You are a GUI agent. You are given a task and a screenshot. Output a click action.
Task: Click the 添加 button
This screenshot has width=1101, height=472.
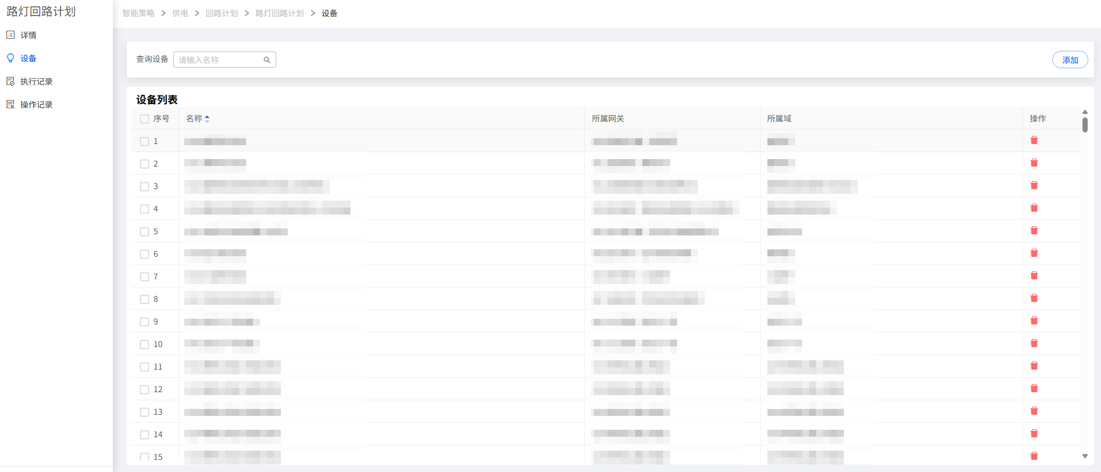[1070, 60]
